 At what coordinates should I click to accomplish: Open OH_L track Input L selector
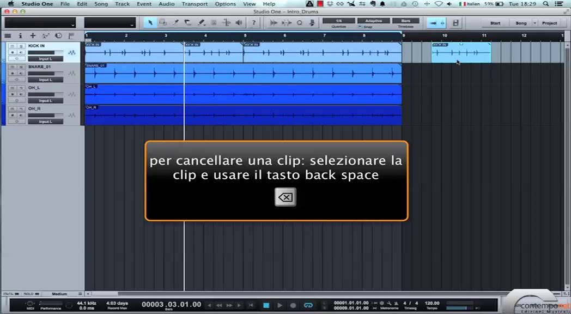(46, 100)
